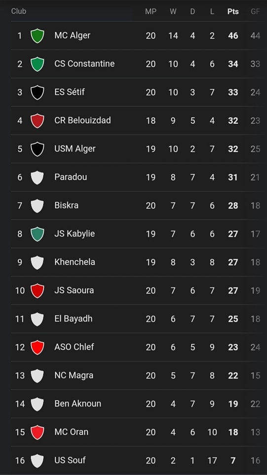Open the NC Magra team name
This screenshot has height=475, width=267.
click(x=74, y=376)
